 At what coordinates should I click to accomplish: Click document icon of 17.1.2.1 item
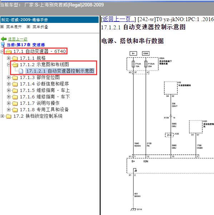click(x=21, y=71)
